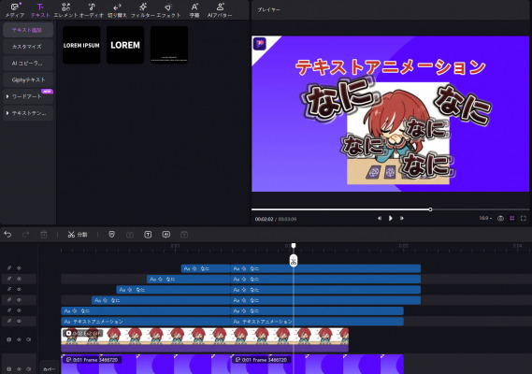Click the unplayed part of the player progress bar
The width and height of the screenshot is (532, 374).
pos(480,209)
